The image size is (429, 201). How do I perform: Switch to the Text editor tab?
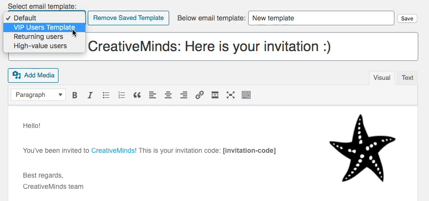[x=408, y=78]
